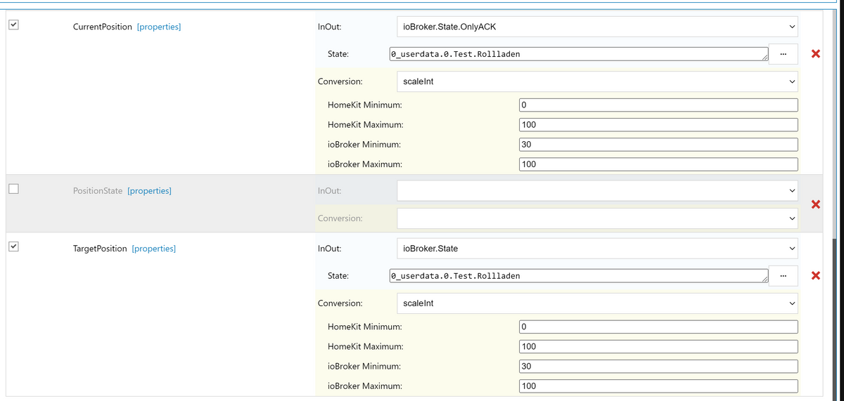The height and width of the screenshot is (401, 844).
Task: Enable the PositionState checkbox
Action: [x=13, y=189]
